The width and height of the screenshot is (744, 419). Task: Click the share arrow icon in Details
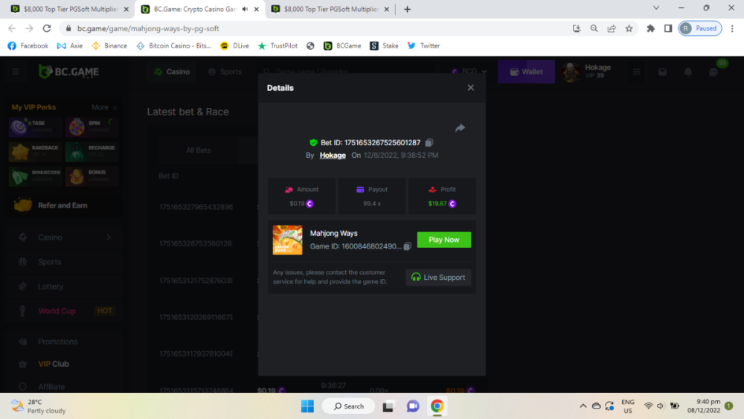[x=460, y=128]
